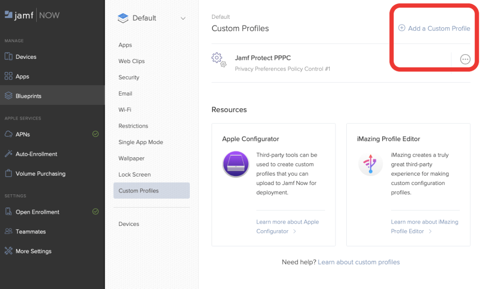Screen dimensions: 482x289
Task: Select Security in blueprint menu
Action: coord(129,77)
